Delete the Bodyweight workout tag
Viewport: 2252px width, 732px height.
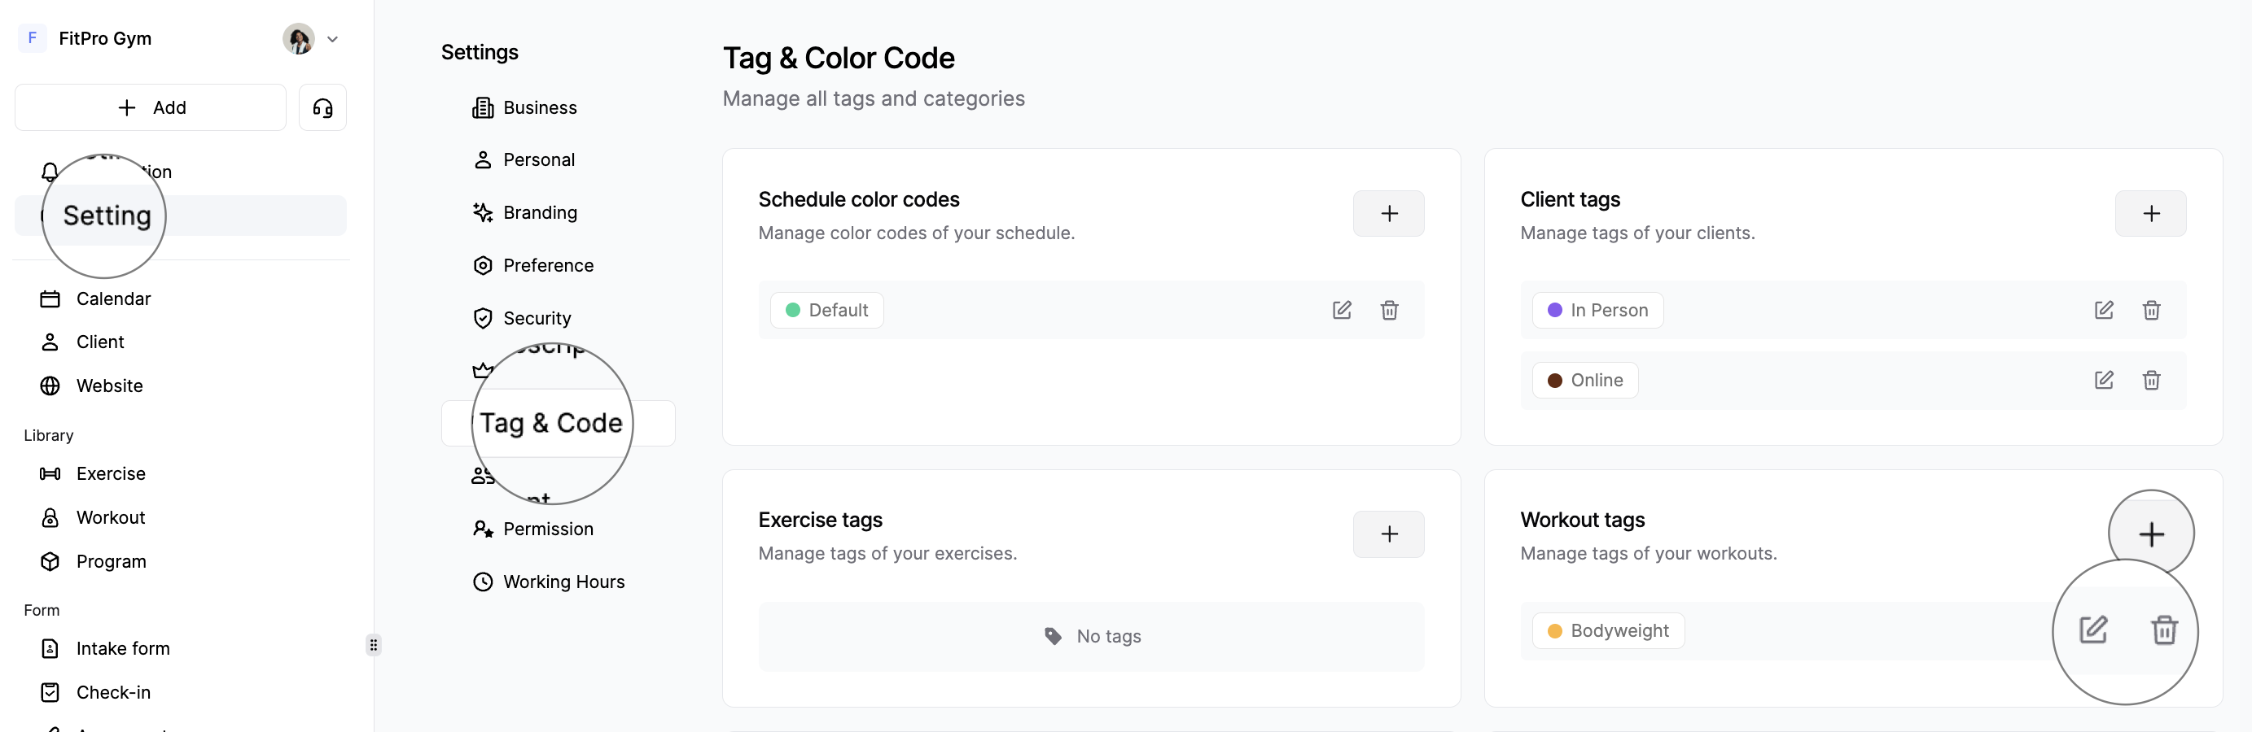(2165, 630)
